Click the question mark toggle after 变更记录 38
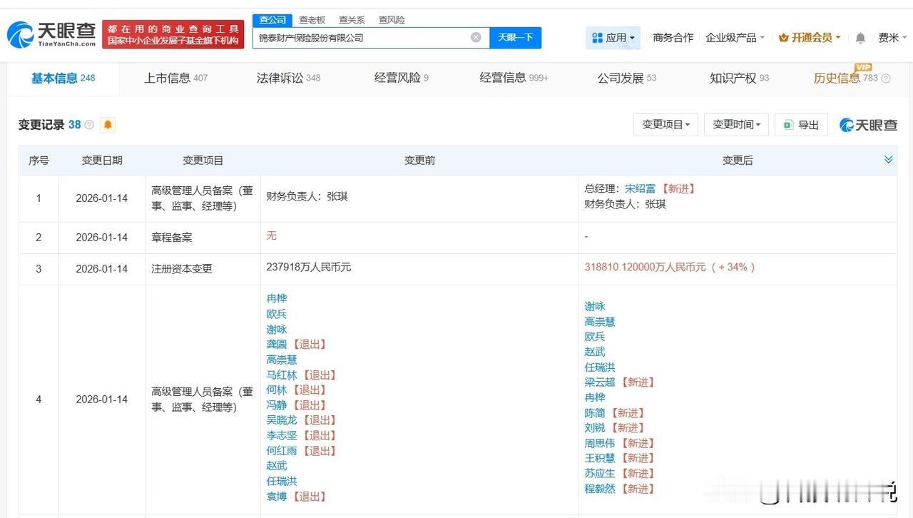Screen dimensions: 913x518 click(x=88, y=124)
